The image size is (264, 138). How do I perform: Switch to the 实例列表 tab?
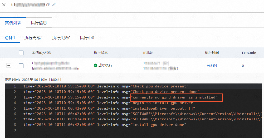pyautogui.click(x=13, y=23)
